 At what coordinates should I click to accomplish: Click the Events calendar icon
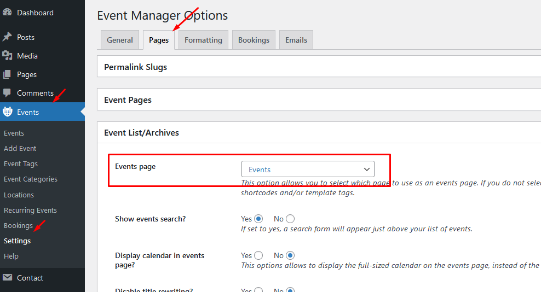coord(7,112)
